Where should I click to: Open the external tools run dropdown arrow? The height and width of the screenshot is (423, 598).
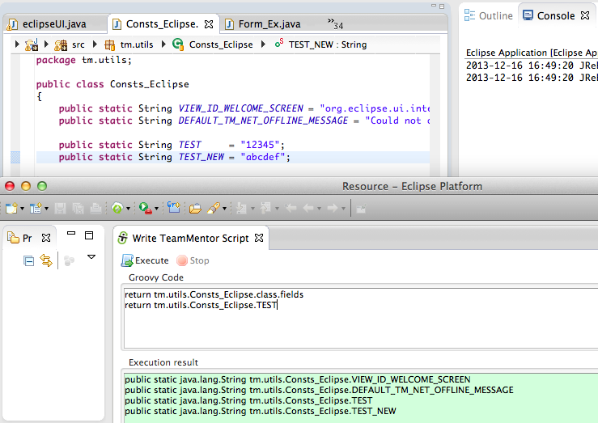(155, 209)
